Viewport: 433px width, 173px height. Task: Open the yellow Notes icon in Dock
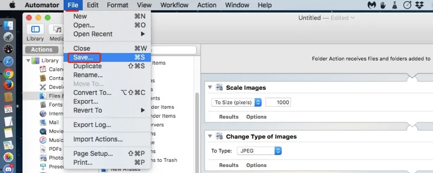(8, 133)
